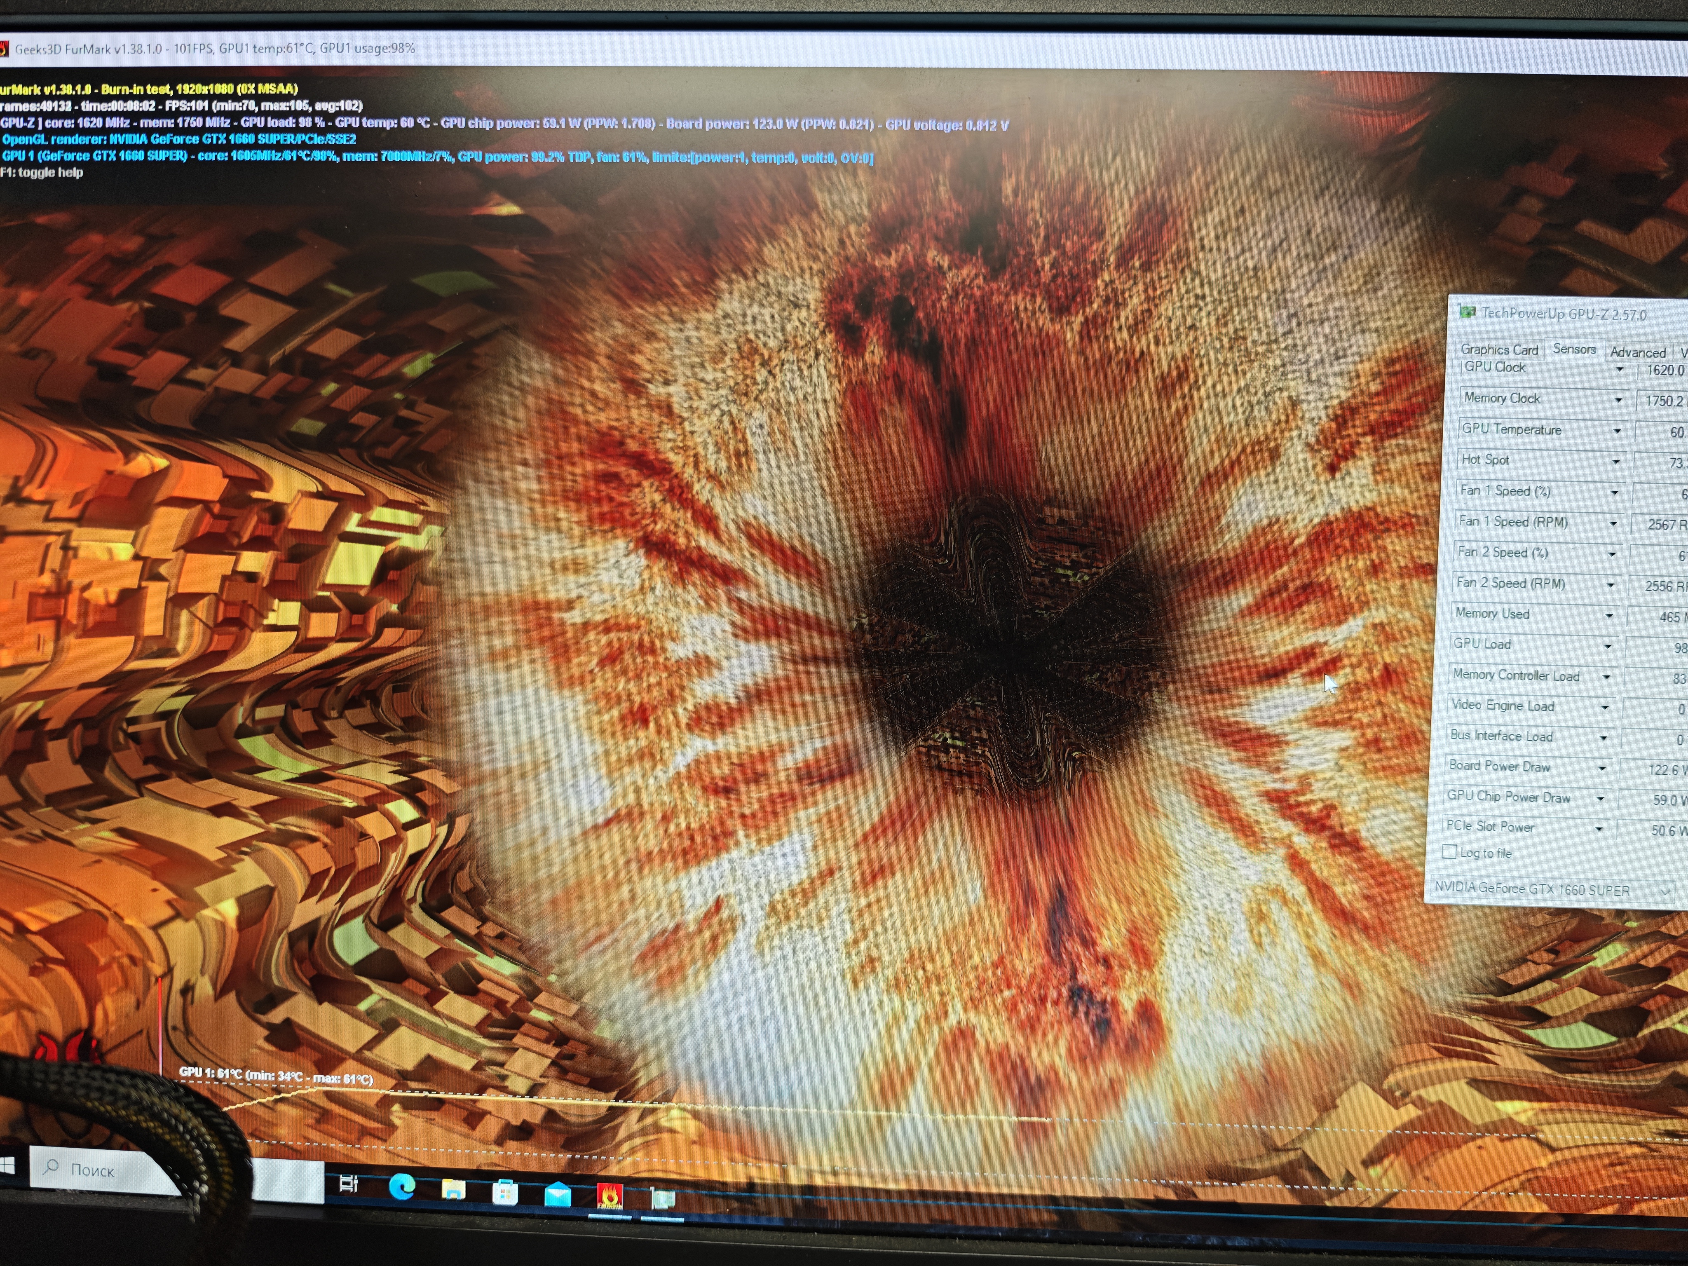Click the GPU-Z chip icon in title bar
1688x1266 pixels.
[1467, 312]
